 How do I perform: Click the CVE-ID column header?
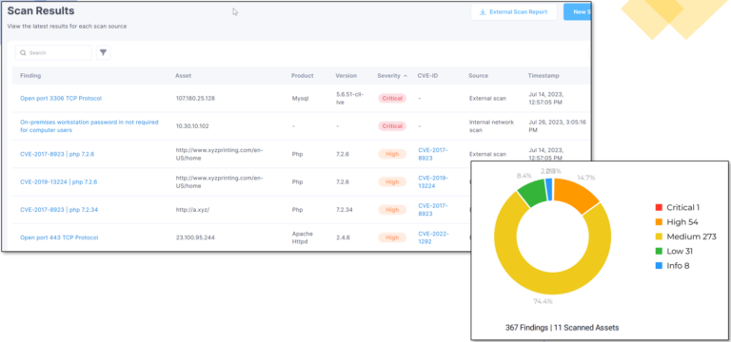[427, 75]
